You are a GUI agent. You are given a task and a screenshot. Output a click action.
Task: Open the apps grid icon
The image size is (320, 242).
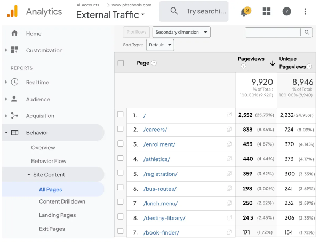coord(267,11)
